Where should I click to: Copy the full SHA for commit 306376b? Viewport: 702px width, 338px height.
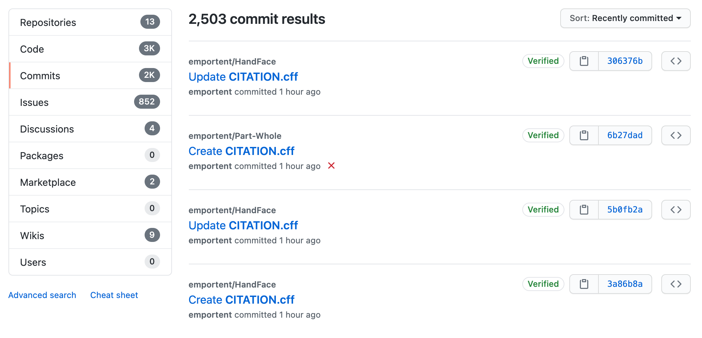click(584, 61)
